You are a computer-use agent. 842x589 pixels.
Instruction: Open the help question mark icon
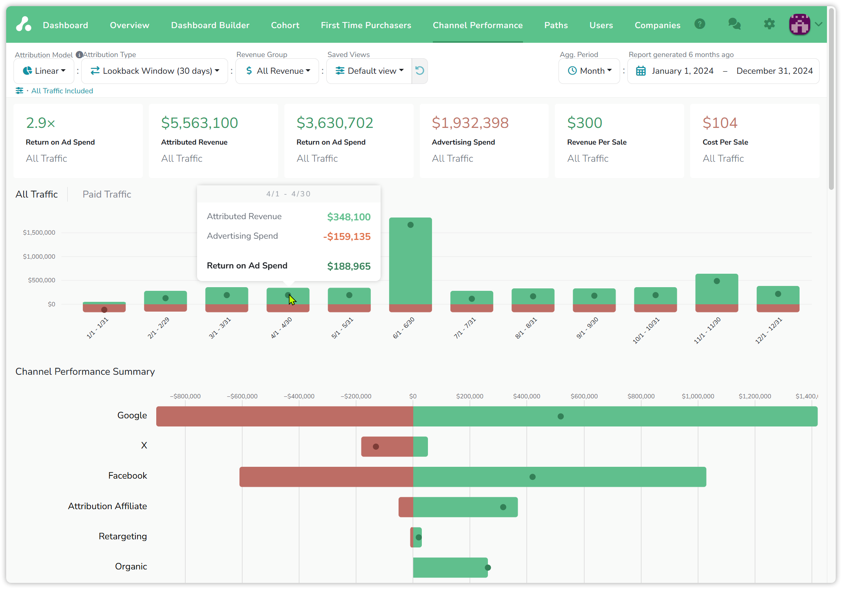[700, 24]
